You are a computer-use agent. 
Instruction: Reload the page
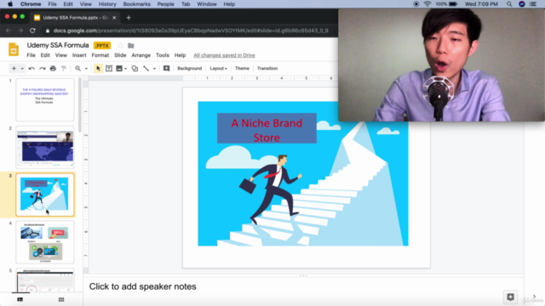click(x=32, y=31)
